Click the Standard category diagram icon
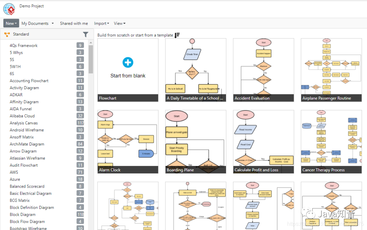Image resolution: width=367 pixels, height=230 pixels. point(7,34)
